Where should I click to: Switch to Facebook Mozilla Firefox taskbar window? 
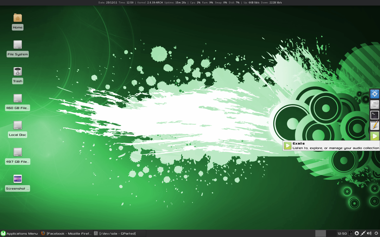coord(67,234)
